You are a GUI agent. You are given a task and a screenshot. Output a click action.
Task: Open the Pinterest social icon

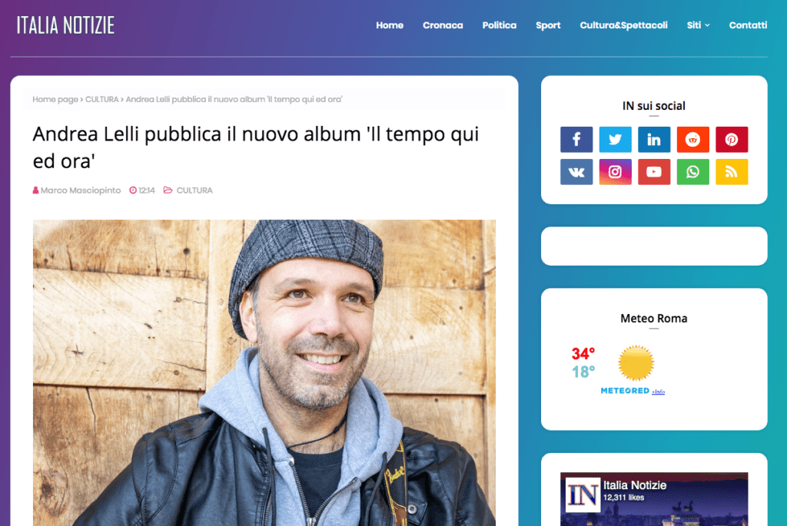click(x=732, y=140)
